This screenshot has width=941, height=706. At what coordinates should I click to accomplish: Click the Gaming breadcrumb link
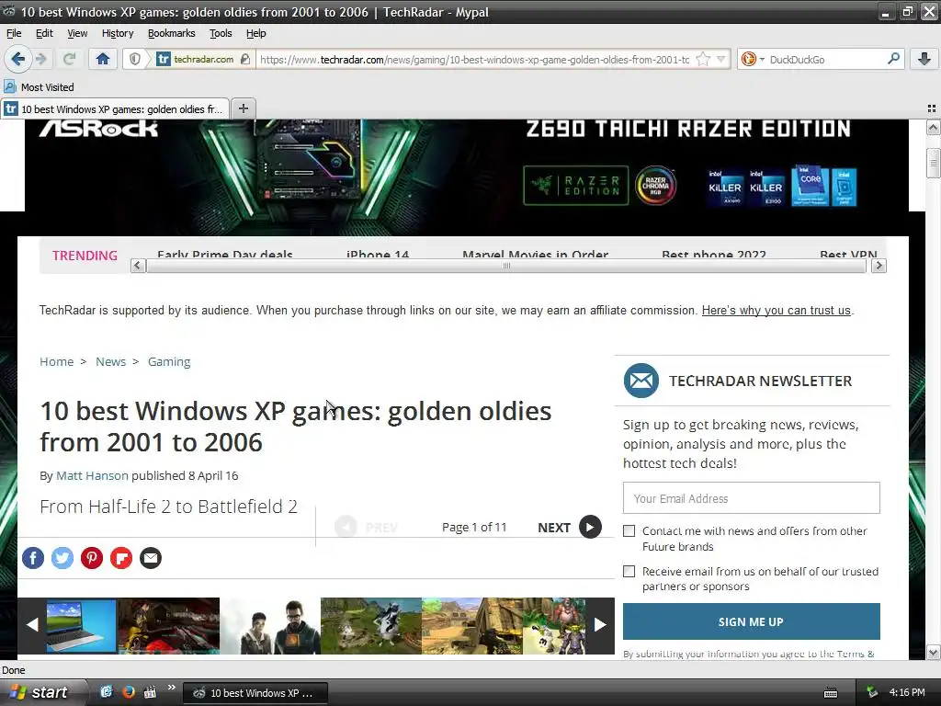[x=169, y=361]
